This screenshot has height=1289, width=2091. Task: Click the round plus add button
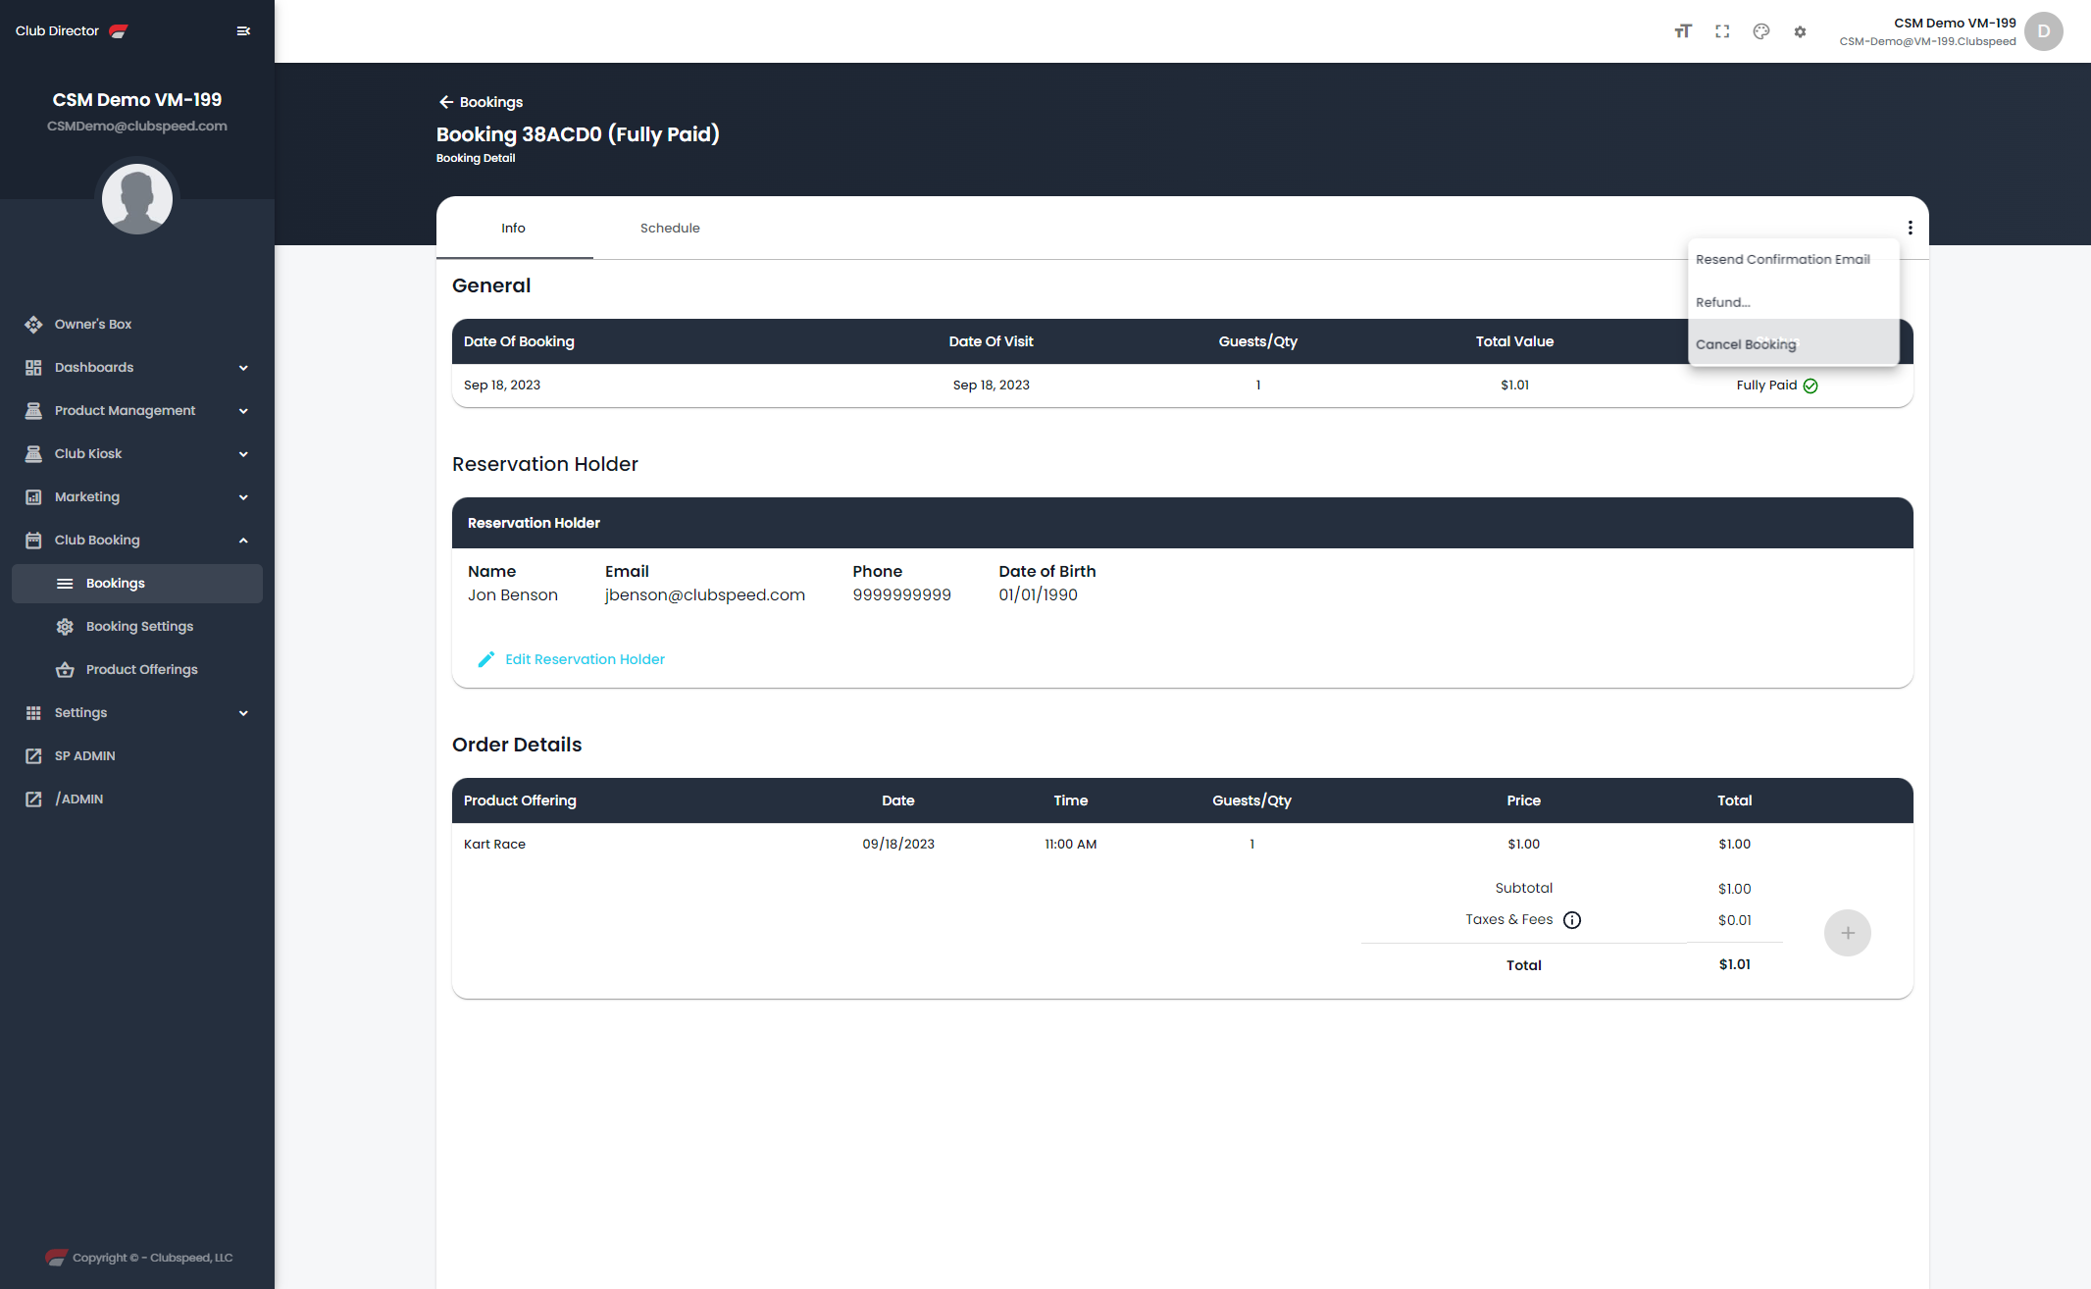click(1848, 933)
